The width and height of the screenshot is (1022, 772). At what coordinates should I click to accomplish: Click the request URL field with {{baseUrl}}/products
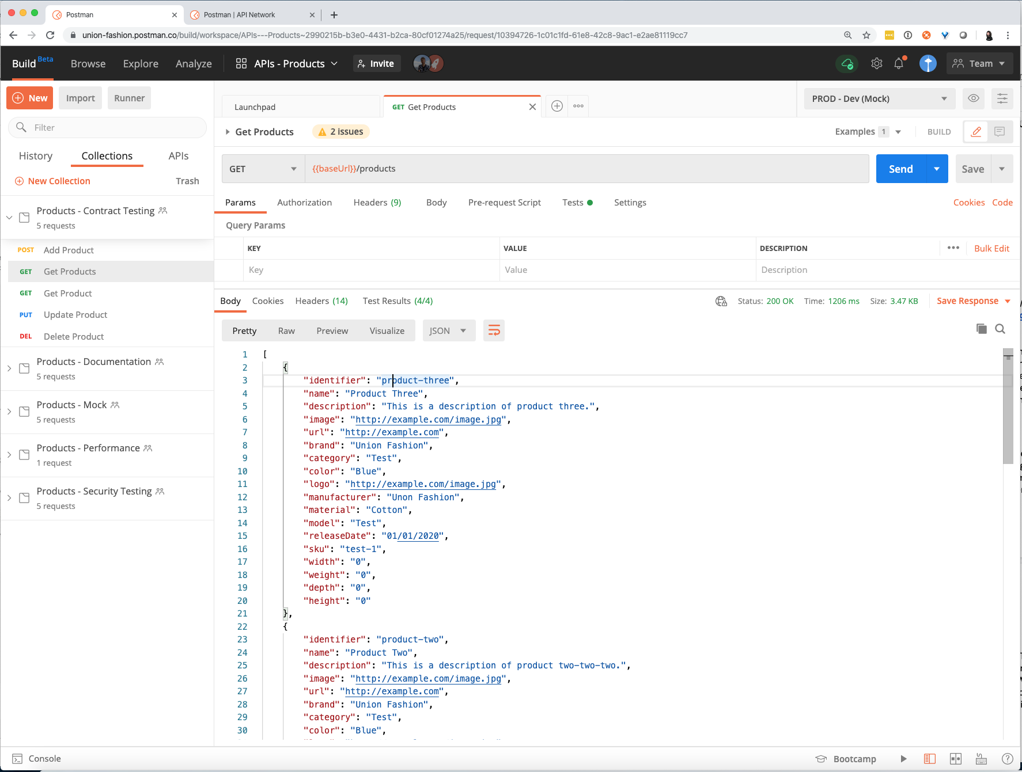click(586, 169)
